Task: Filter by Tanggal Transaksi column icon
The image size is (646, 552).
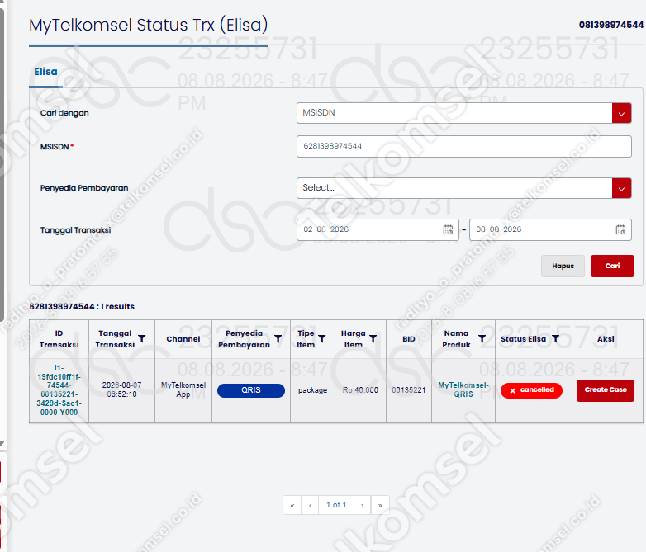Action: click(142, 339)
